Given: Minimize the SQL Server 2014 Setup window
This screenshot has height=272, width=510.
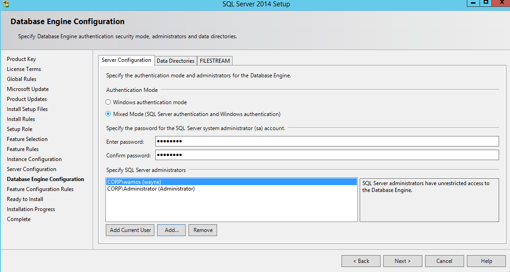Looking at the screenshot, I should click(474, 3).
